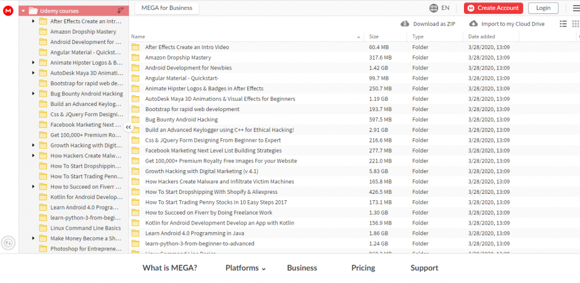Viewport: 580px width, 283px height.
Task: Expand After Effects Create an Intro tree folder
Action: click(x=33, y=21)
